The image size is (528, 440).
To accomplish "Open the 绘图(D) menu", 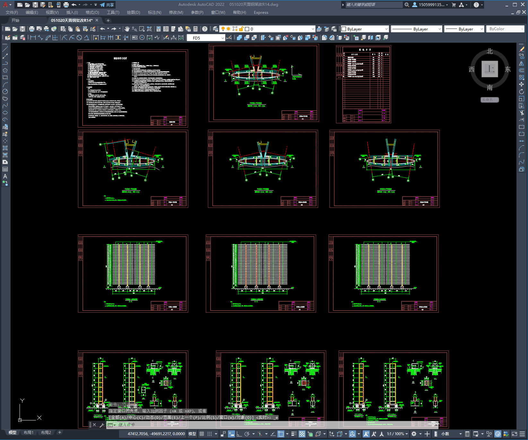I will 134,13.
